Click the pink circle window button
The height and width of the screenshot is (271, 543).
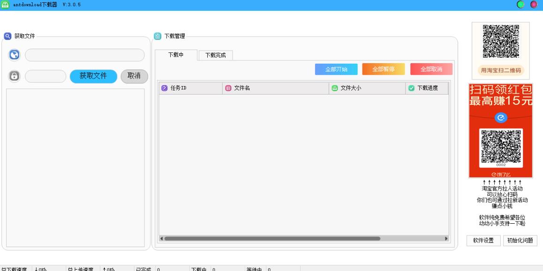[x=534, y=5]
